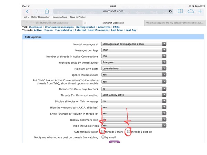Image resolution: width=207 pixels, height=155 pixels.
Task: Open Highlight posts by thread author dropdown
Action: [x=134, y=62]
